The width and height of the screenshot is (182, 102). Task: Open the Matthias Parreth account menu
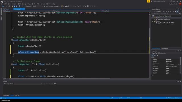pyautogui.click(x=173, y=4)
